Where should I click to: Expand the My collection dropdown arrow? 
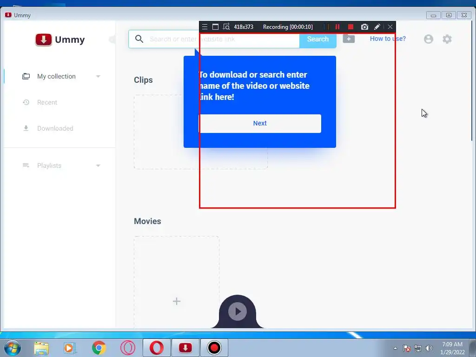[x=98, y=77]
